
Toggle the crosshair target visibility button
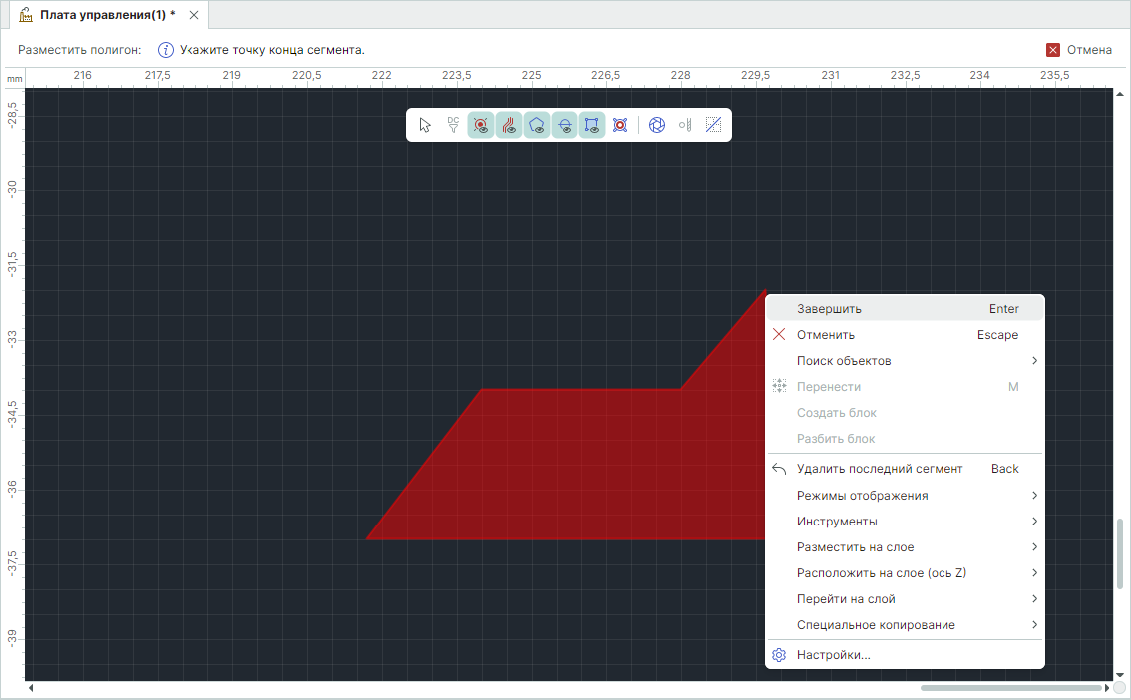point(565,125)
